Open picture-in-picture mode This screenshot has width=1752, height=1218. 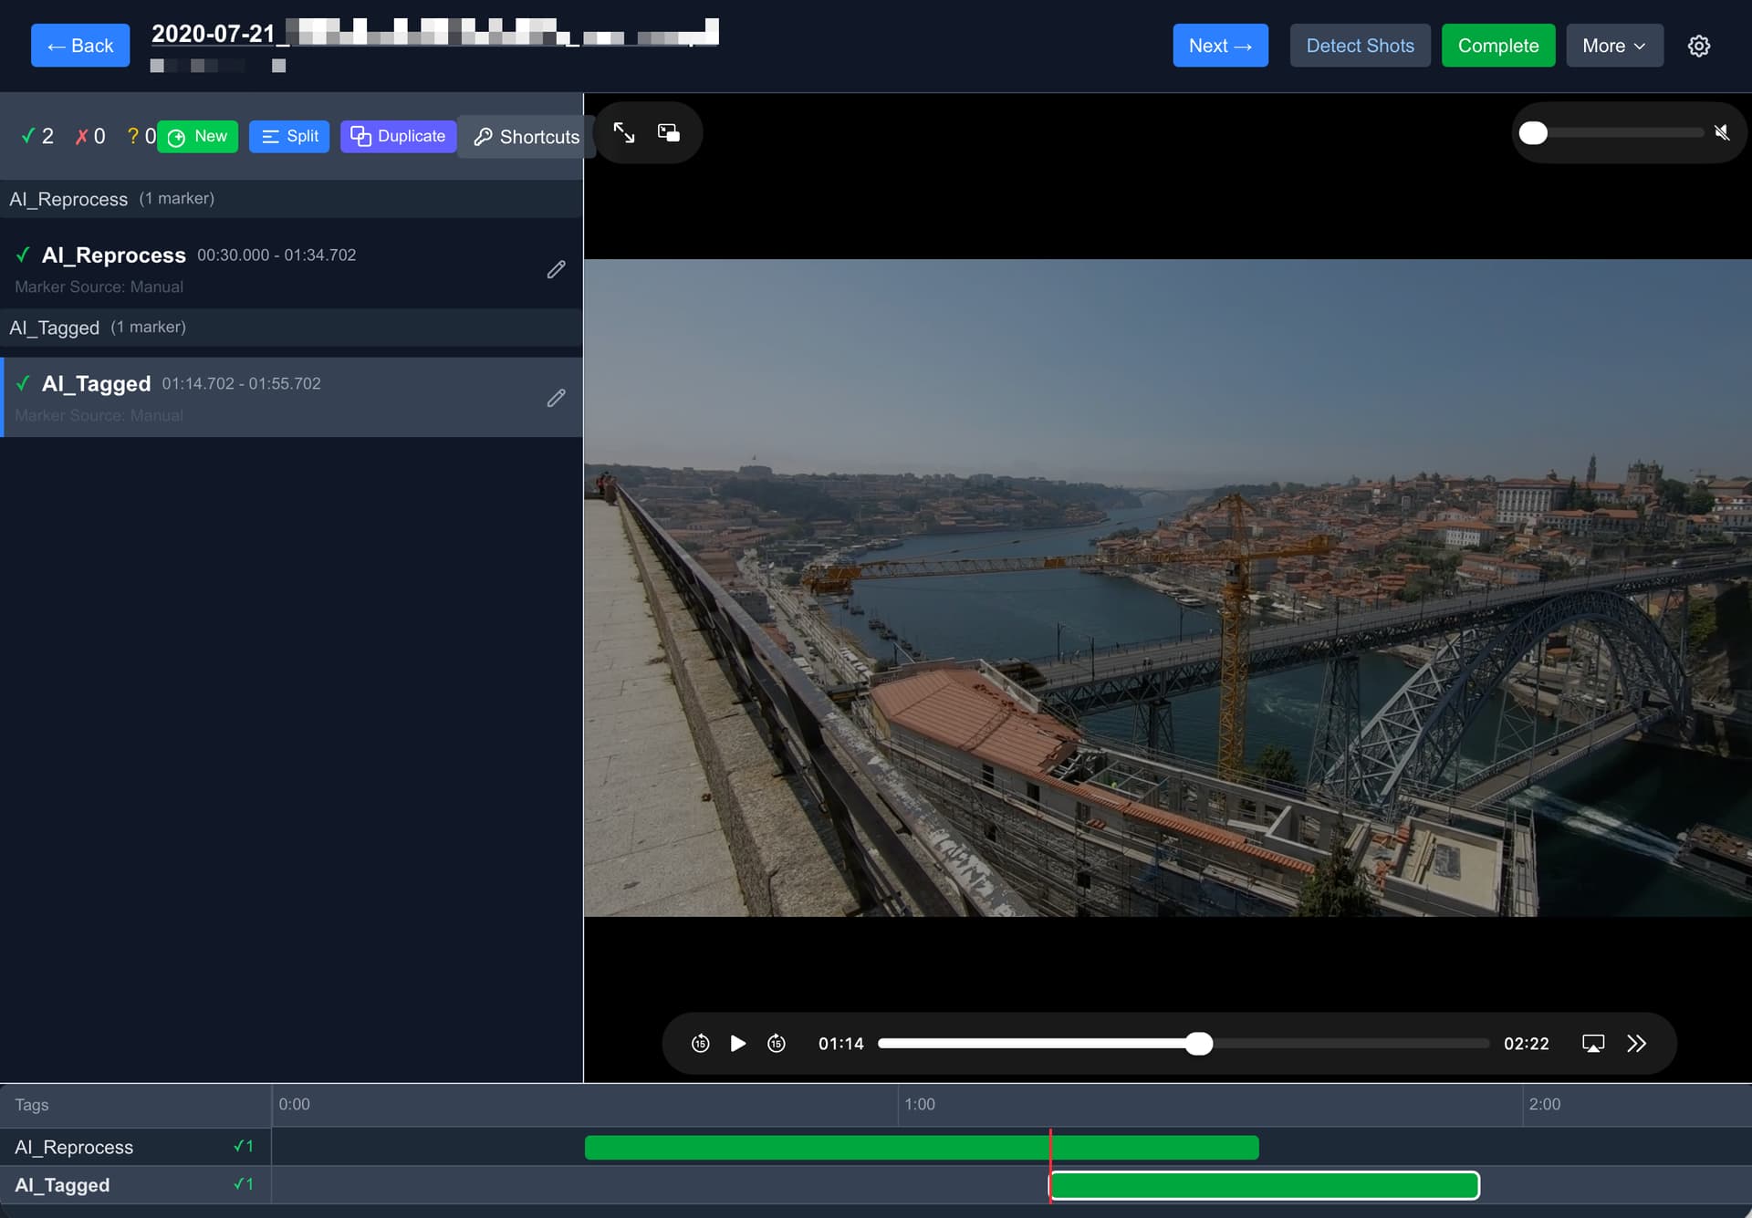(669, 133)
